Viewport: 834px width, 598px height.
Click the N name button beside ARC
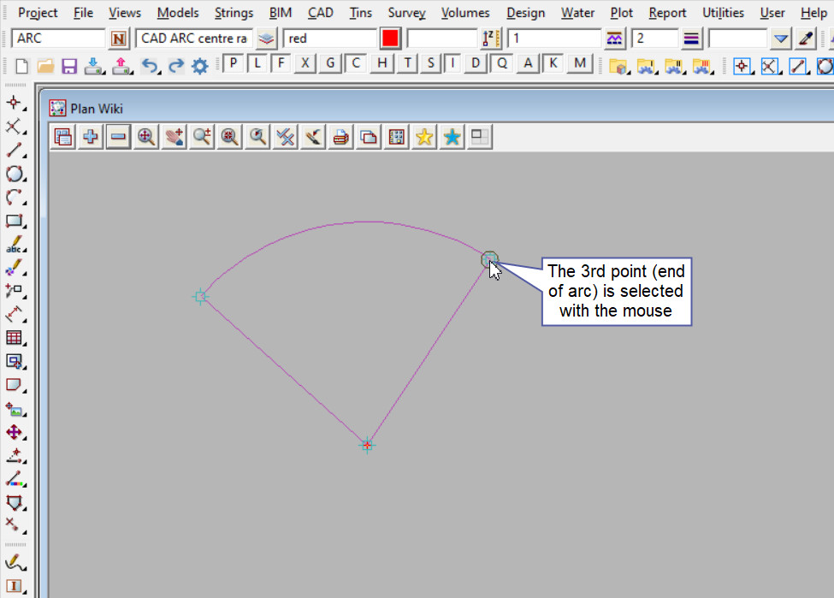[119, 38]
